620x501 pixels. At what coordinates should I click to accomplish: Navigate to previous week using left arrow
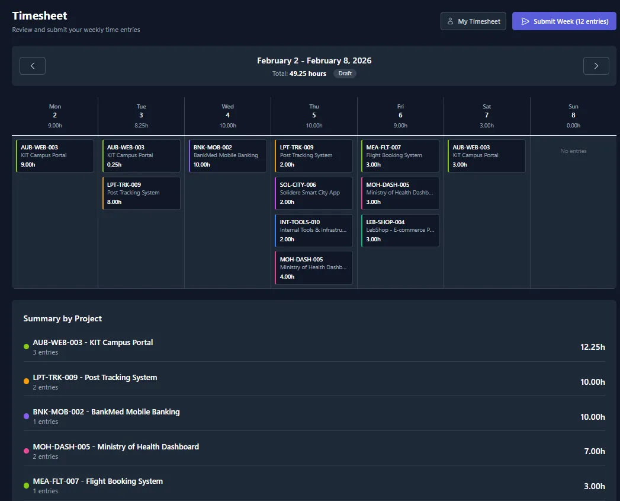pyautogui.click(x=32, y=65)
